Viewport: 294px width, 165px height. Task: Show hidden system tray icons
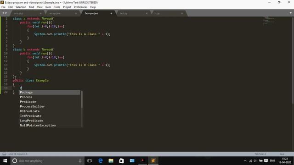coord(245,161)
